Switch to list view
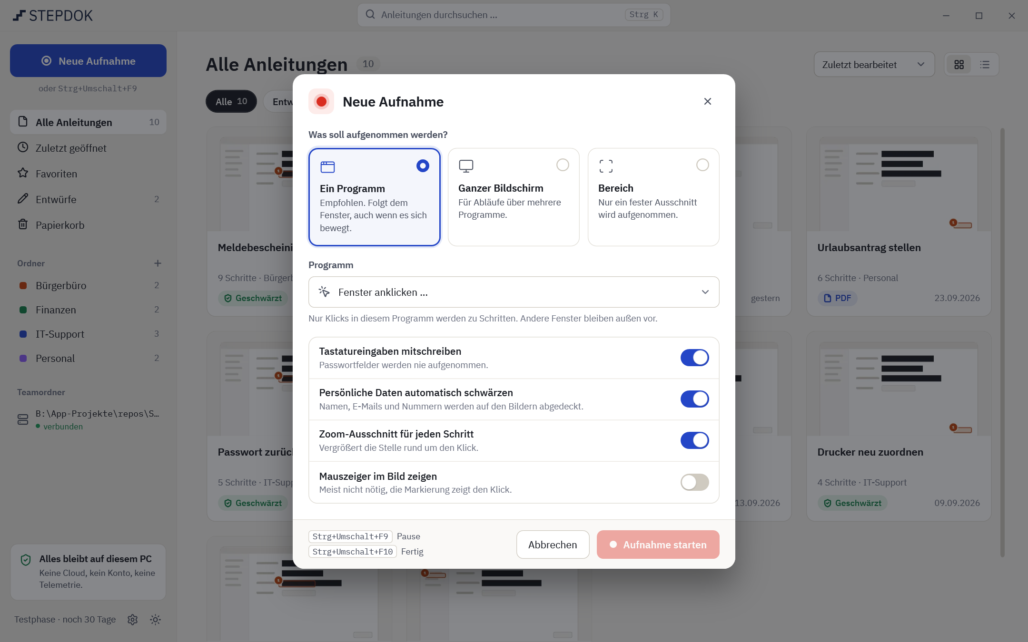The image size is (1028, 642). point(985,64)
